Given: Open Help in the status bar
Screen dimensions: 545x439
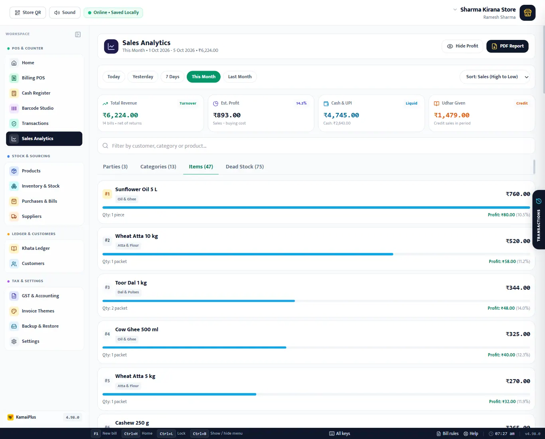Looking at the screenshot, I should pyautogui.click(x=471, y=433).
